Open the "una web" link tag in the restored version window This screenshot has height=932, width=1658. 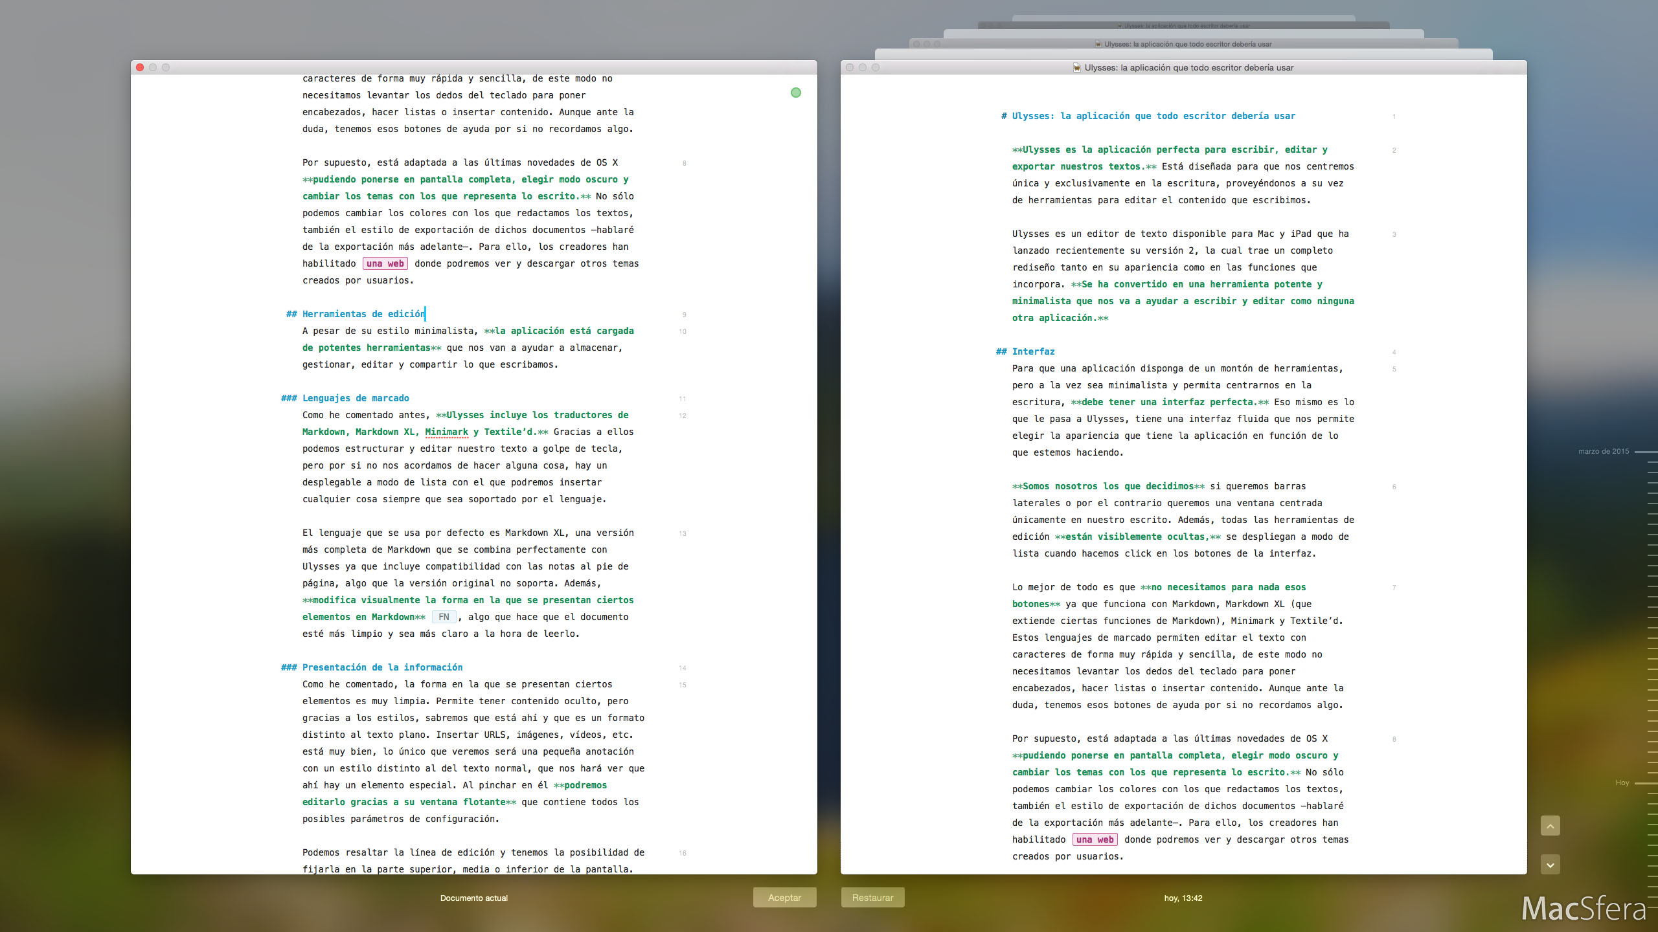(1095, 839)
